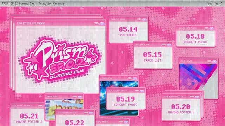This screenshot has width=225, height=126.
Task: Click the "05.15" date text
Action: 152,55
